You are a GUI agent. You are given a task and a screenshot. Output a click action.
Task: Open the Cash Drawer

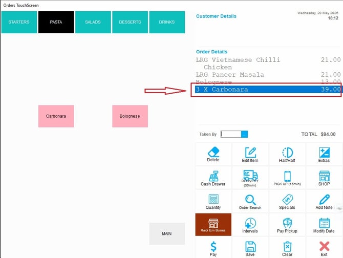pos(213,178)
